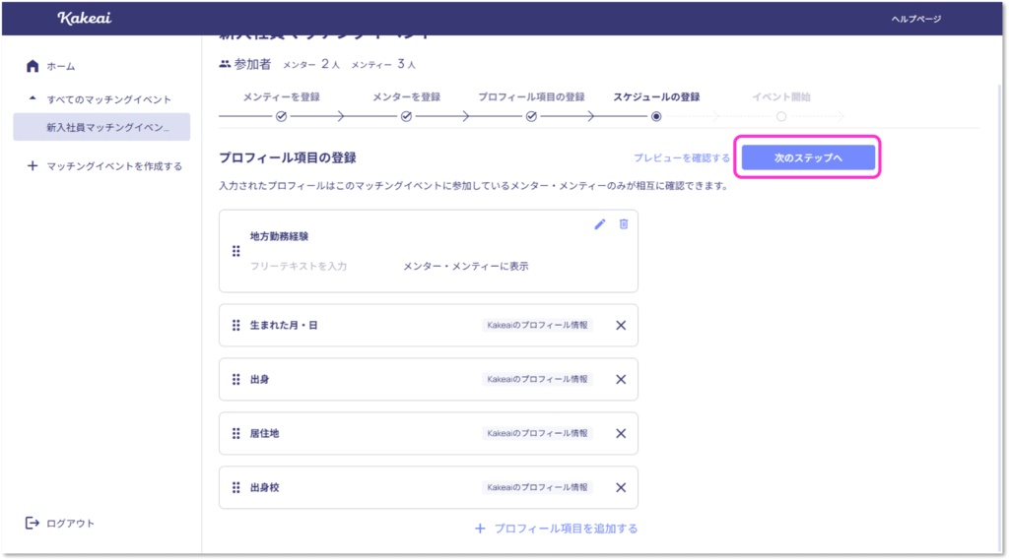Click the pencil edit icon on 地方勤務経験
The width and height of the screenshot is (1009, 560).
click(600, 224)
